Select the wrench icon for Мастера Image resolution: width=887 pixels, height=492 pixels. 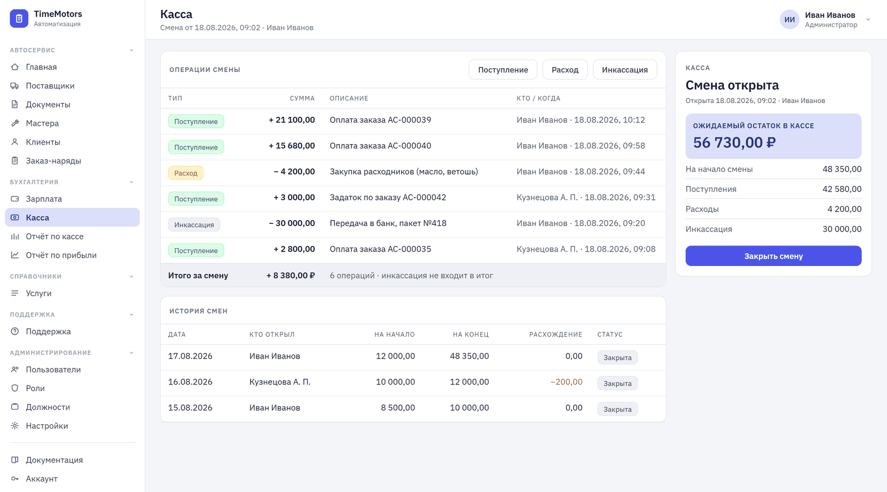[x=15, y=124]
